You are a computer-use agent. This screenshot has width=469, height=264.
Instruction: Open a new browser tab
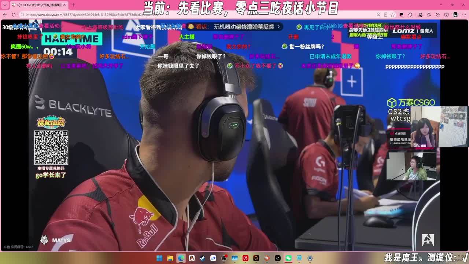(x=73, y=5)
